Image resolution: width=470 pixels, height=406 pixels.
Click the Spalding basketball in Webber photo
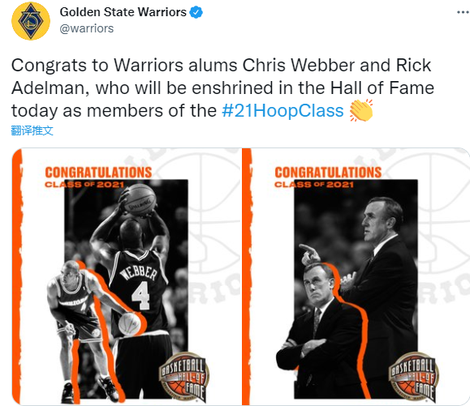141,199
